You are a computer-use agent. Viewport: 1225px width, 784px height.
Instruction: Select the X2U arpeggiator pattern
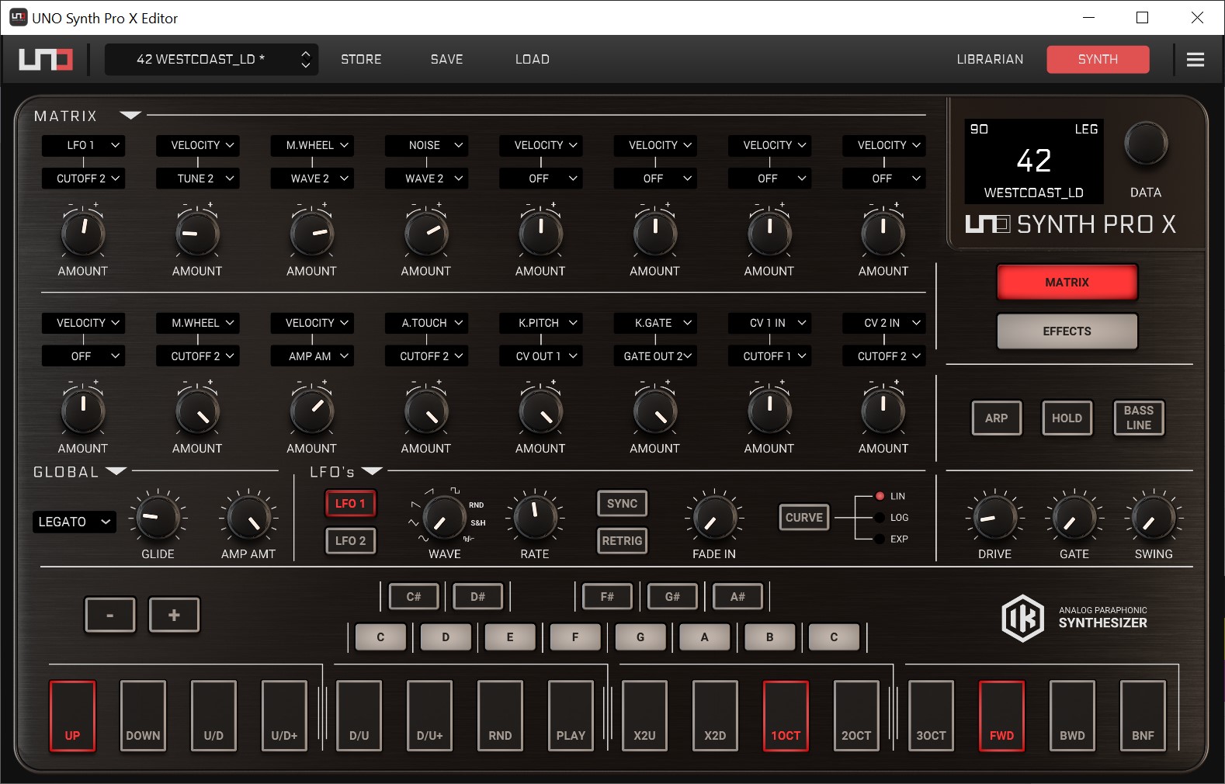[x=644, y=716]
